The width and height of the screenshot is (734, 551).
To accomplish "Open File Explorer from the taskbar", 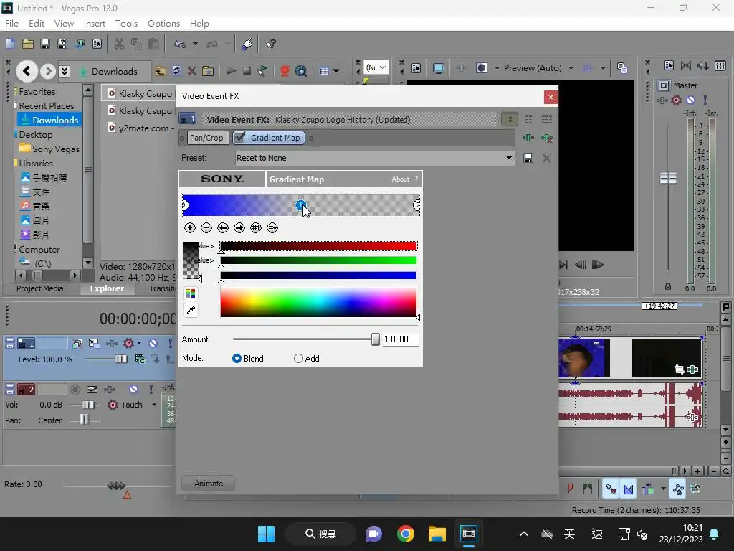I will point(437,534).
